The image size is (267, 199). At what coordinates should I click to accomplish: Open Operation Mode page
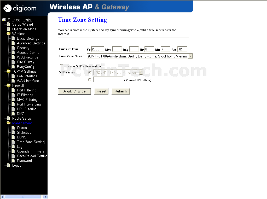click(24, 29)
